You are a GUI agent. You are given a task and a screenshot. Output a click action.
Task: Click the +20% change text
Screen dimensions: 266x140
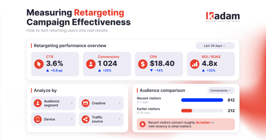pos(107,71)
